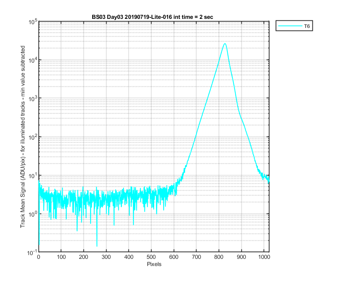340x283 pixels.
Task: Click the cyan T6 line sample in the legend
Action: (x=290, y=26)
